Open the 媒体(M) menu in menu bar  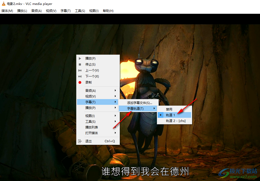7,11
